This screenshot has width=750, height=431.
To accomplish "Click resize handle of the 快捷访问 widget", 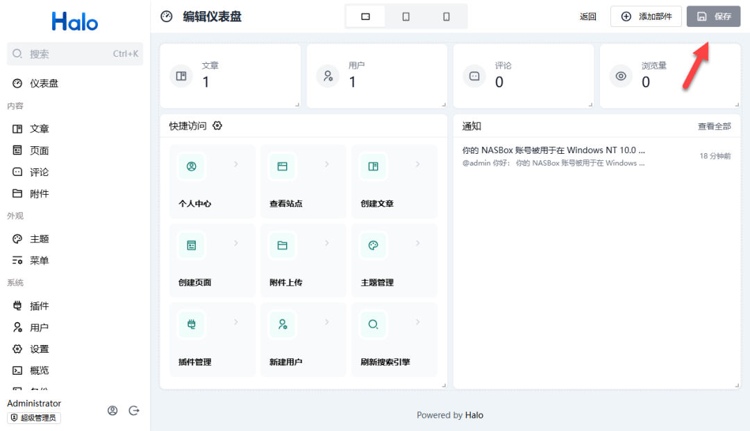I will coord(444,385).
